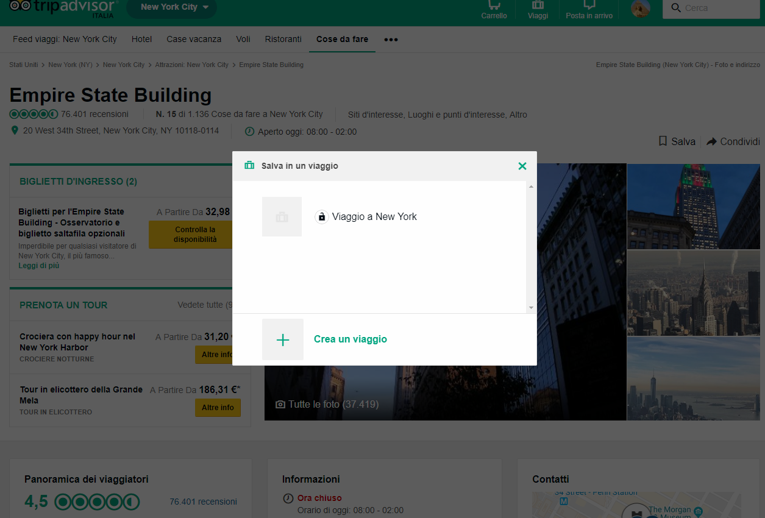Viewport: 765px width, 518px height.
Task: Click the clock icon beside Ora chiuso
Action: pos(288,498)
